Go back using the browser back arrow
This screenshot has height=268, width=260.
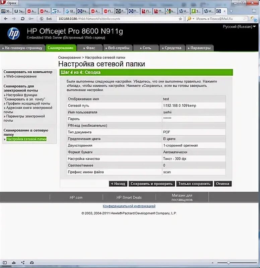point(6,19)
